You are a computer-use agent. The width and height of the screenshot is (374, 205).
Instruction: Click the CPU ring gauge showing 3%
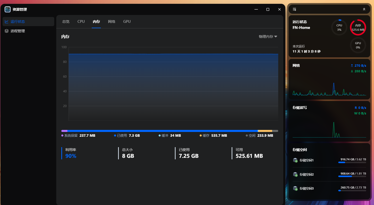tap(339, 27)
